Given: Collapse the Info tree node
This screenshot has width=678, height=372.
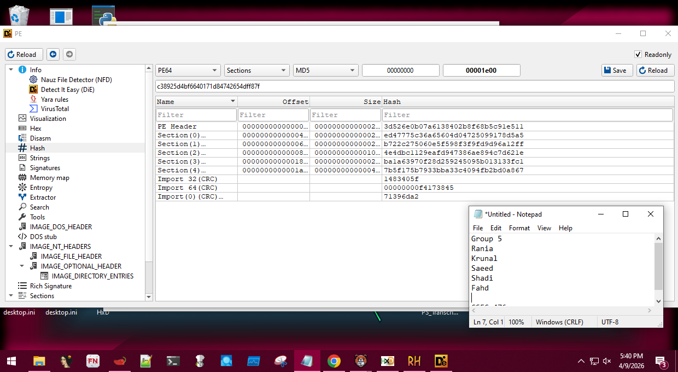Looking at the screenshot, I should (11, 70).
